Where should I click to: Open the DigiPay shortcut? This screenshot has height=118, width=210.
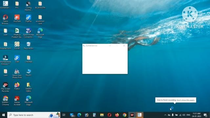point(29,18)
